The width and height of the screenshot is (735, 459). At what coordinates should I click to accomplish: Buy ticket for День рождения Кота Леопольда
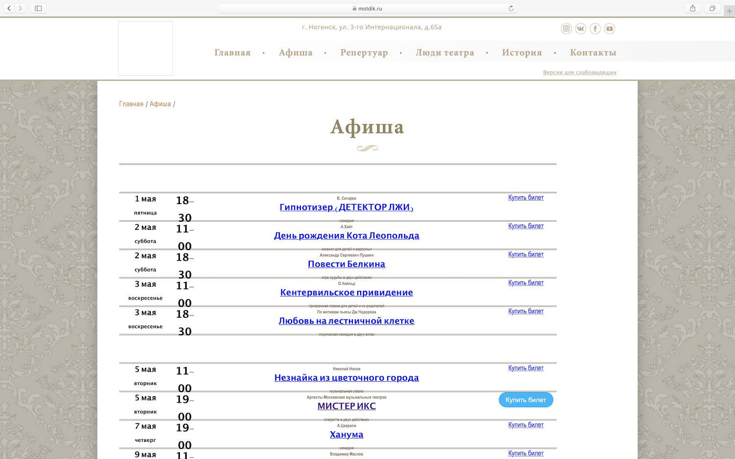click(526, 226)
